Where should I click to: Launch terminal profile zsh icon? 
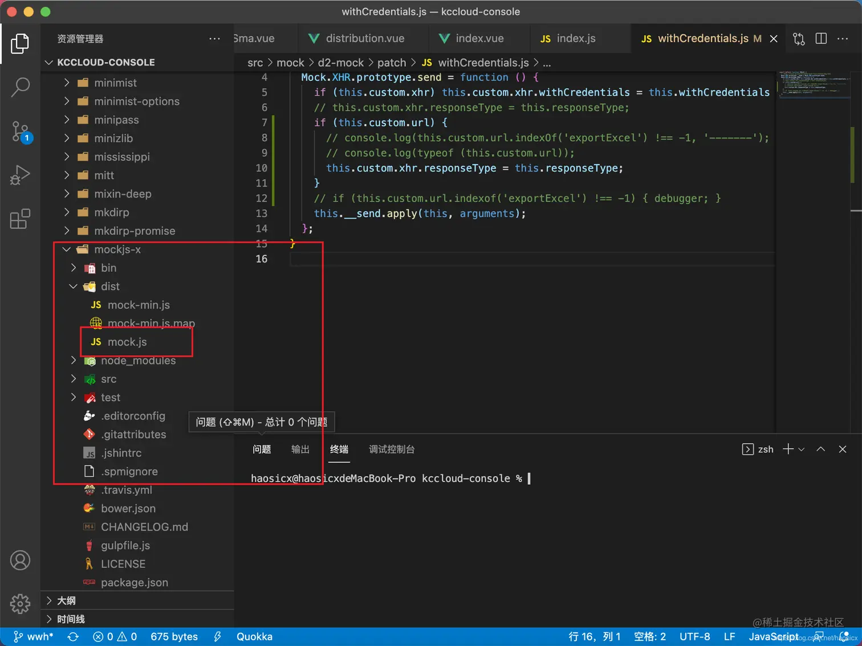coord(747,449)
